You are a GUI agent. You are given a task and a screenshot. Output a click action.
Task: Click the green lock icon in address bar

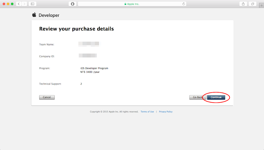(x=125, y=4)
